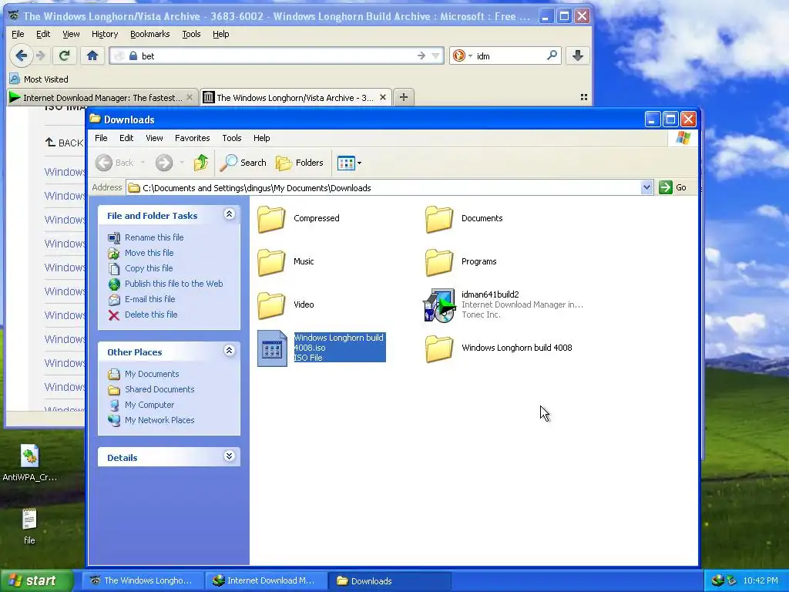The height and width of the screenshot is (592, 789).
Task: Select the Music folder
Action: coord(286,261)
